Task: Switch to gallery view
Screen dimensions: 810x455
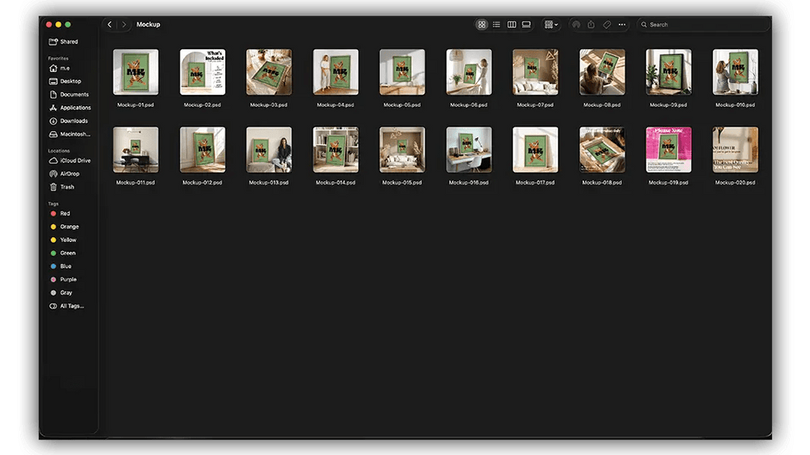Action: tap(526, 24)
